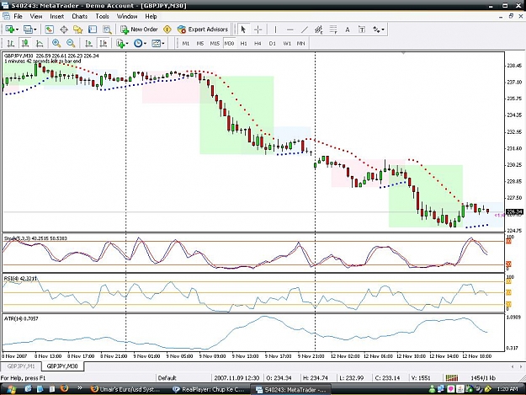Image resolution: width=526 pixels, height=395 pixels.
Task: Select the W1 timeframe
Action: click(x=287, y=43)
